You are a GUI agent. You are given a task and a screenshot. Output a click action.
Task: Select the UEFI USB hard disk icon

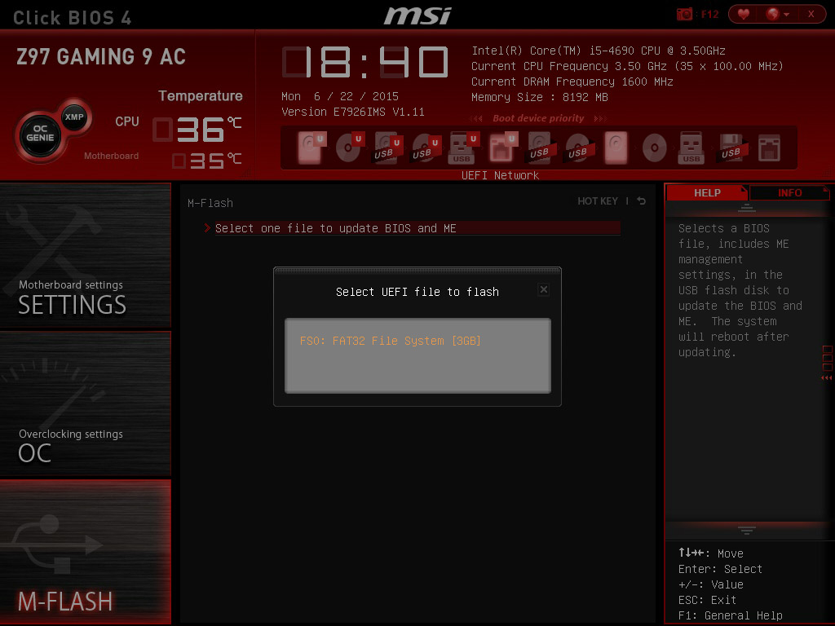(387, 148)
